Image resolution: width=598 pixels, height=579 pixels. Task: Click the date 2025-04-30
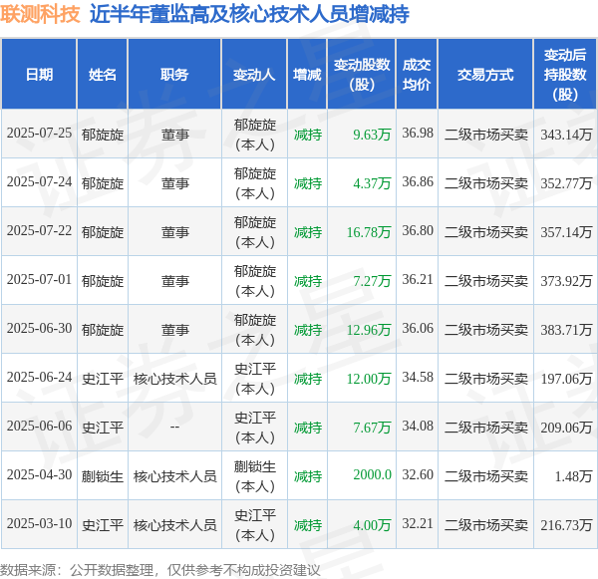pyautogui.click(x=39, y=475)
